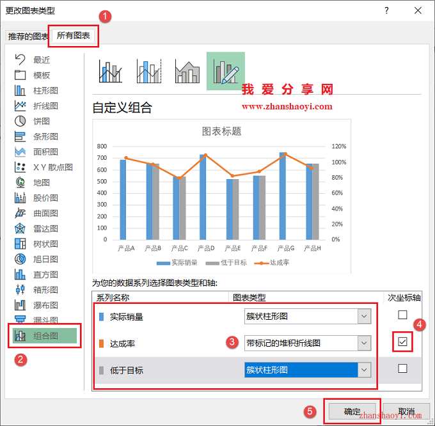Choose the 面积图 area chart icon
Screen dimensions: 435x426
click(20, 152)
